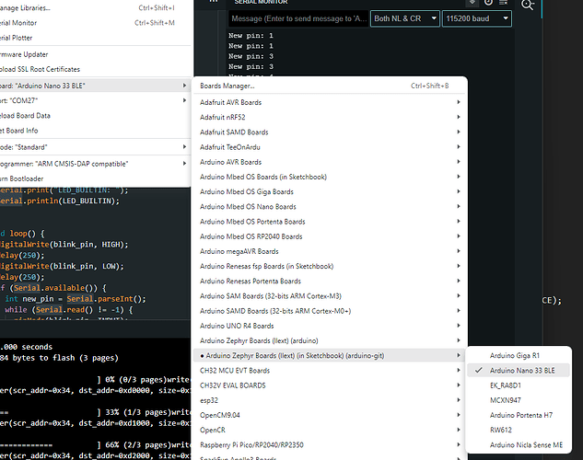Select MCXN947 board

click(x=519, y=400)
